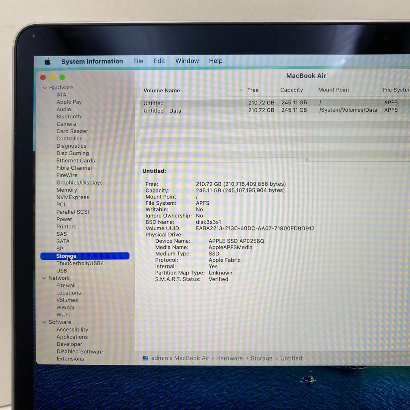410x410 pixels.
Task: Select Controller in the sidebar
Action: click(x=69, y=139)
